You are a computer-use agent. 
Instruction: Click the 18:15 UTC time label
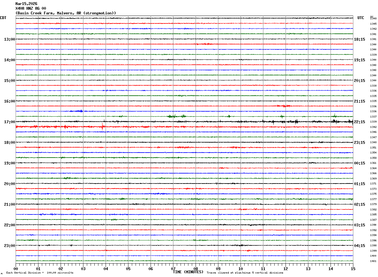click(360, 39)
